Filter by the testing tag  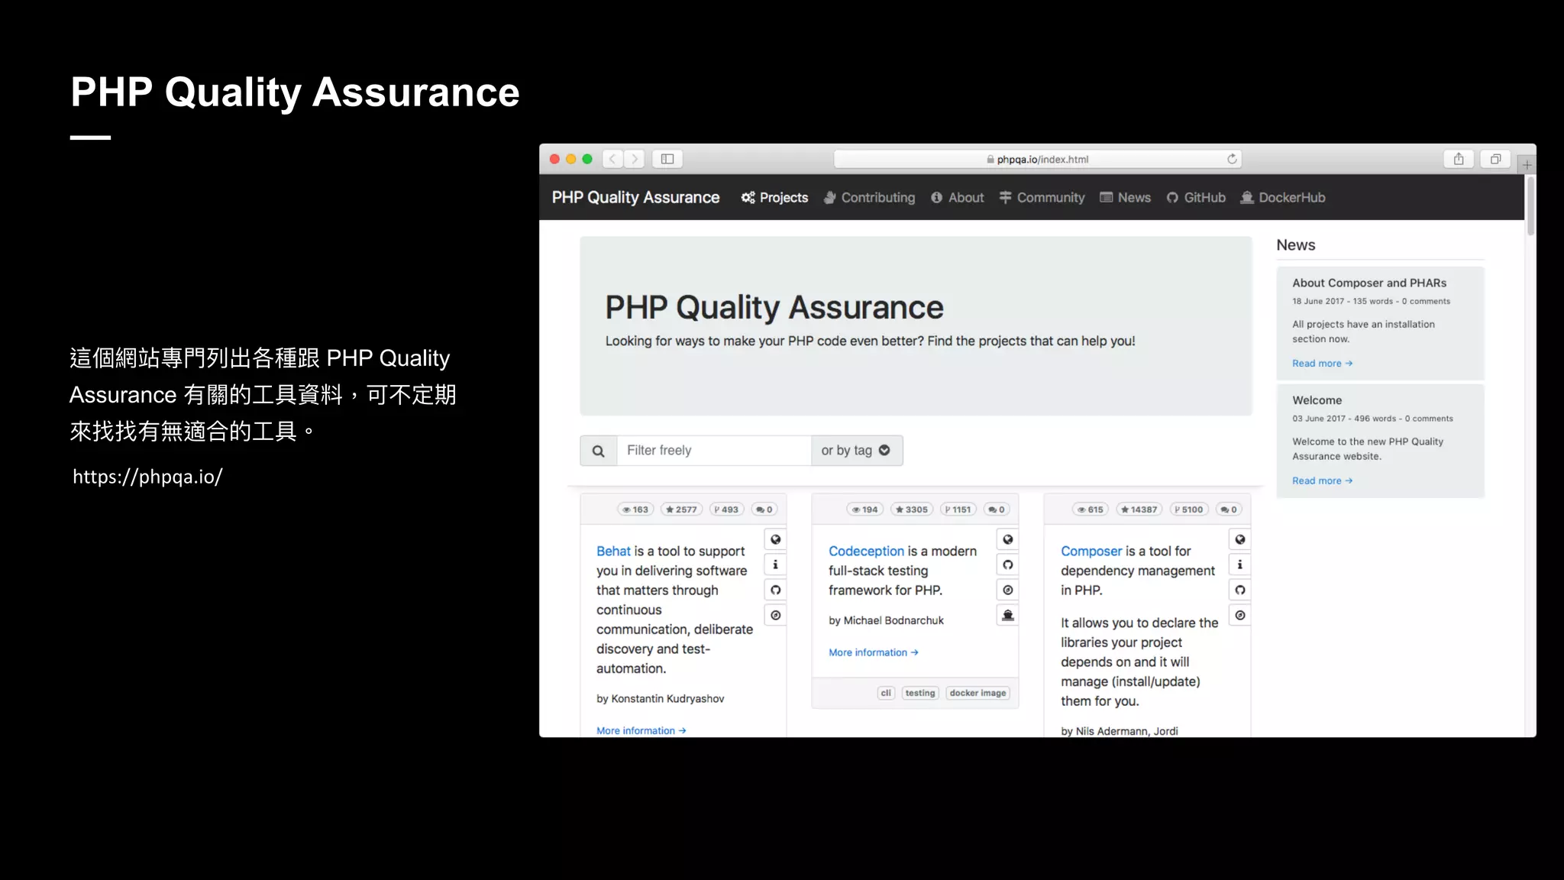920,693
